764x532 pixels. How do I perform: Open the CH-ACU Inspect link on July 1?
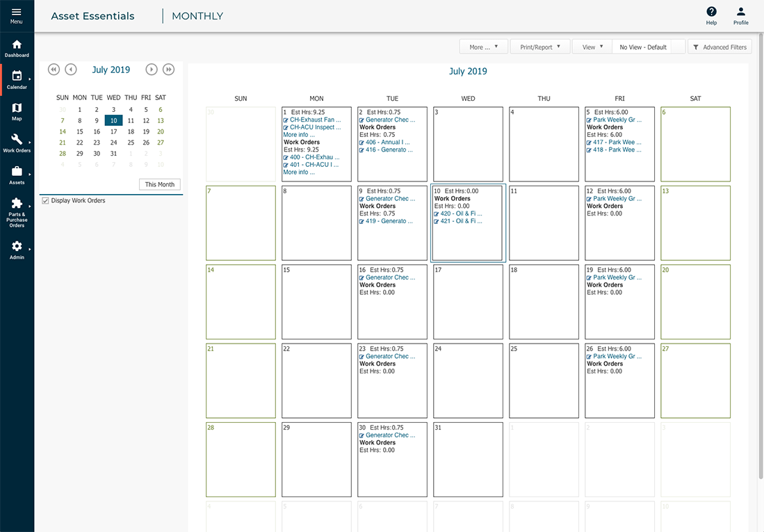315,127
